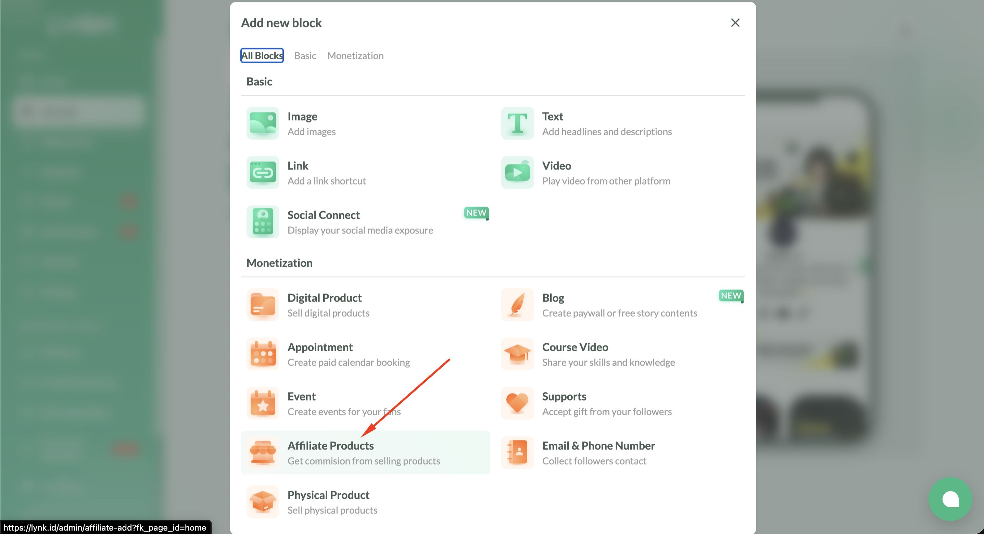984x534 pixels.
Task: Close the Add new block dialog
Action: pyautogui.click(x=735, y=23)
